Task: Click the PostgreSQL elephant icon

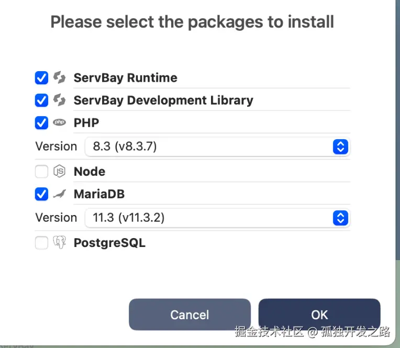Action: 59,243
